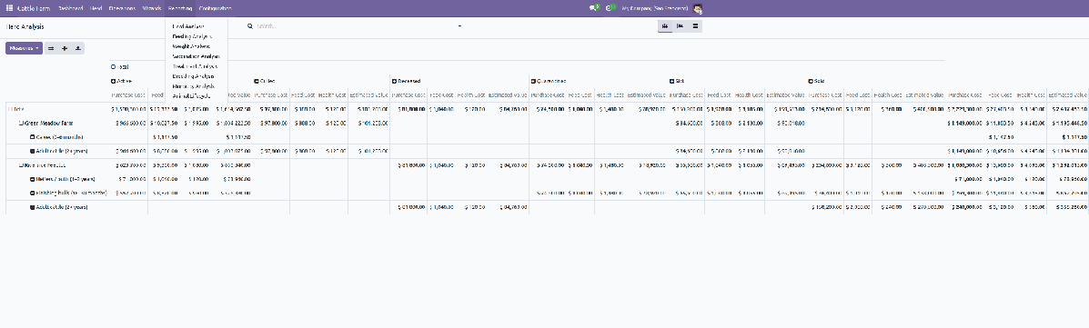This screenshot has width=1089, height=328.
Task: Open the Wizards menu
Action: click(151, 8)
